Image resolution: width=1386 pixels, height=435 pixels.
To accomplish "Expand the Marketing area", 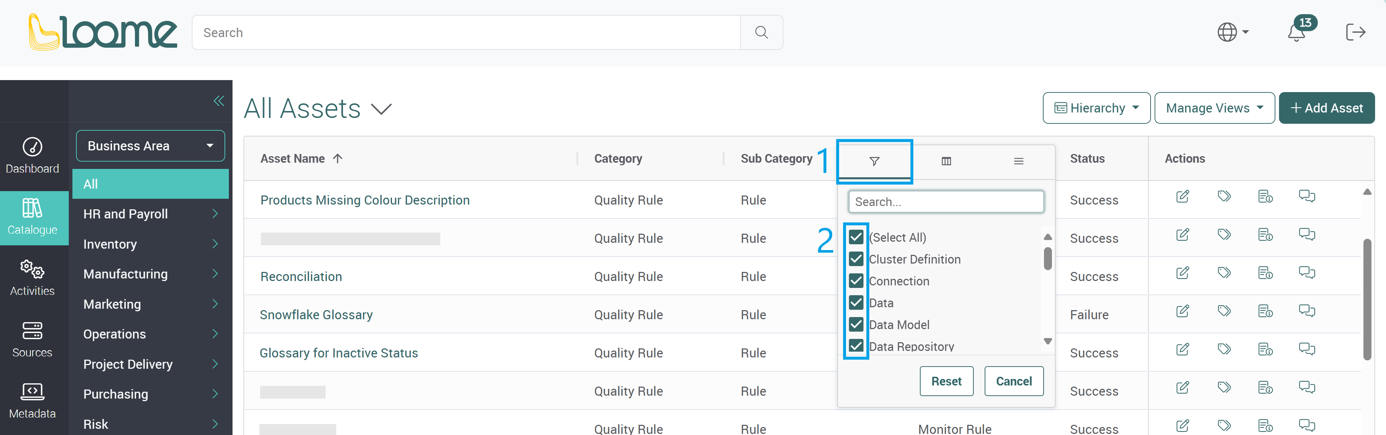I will (215, 304).
